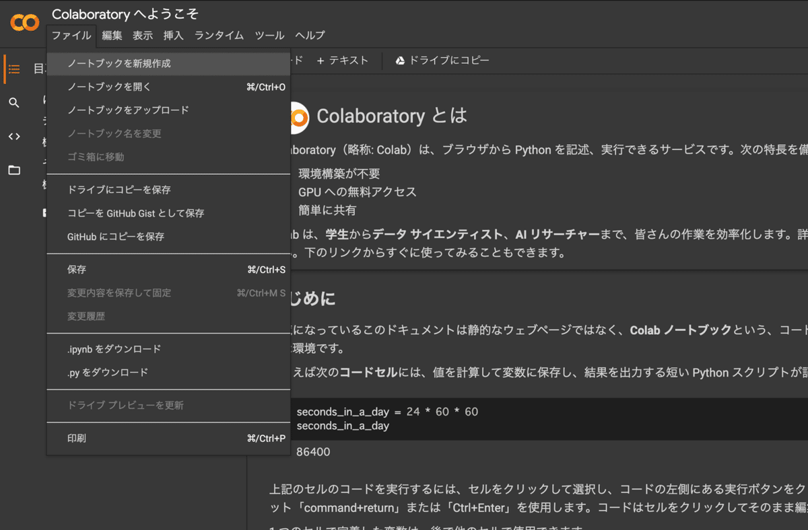Click the output value 86400

[x=313, y=452]
